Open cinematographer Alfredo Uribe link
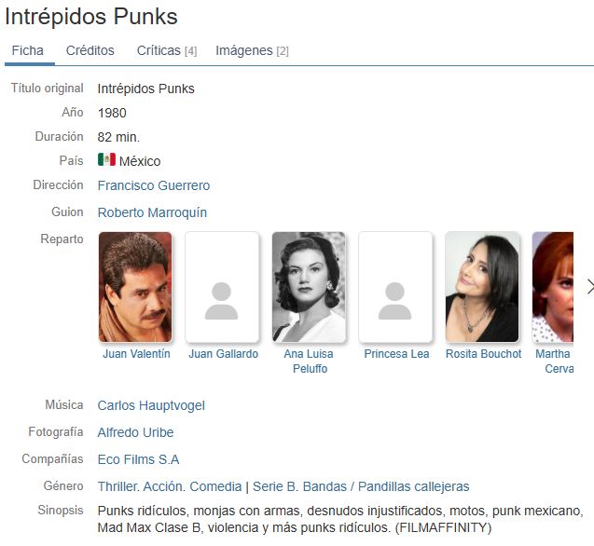Viewport: 594px width, 546px height. pos(135,432)
